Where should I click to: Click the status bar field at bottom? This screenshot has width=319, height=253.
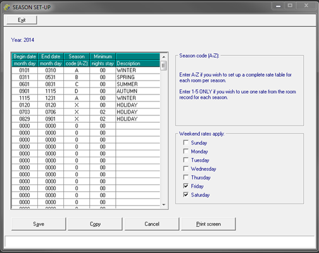click(x=159, y=242)
